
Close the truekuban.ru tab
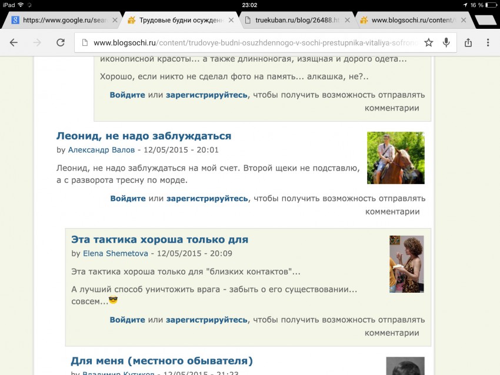pos(348,20)
